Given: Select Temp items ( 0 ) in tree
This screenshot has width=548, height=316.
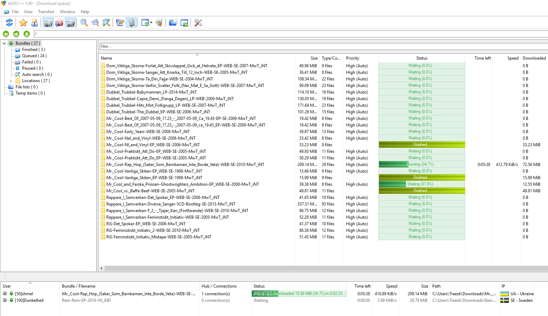Looking at the screenshot, I should [30, 93].
